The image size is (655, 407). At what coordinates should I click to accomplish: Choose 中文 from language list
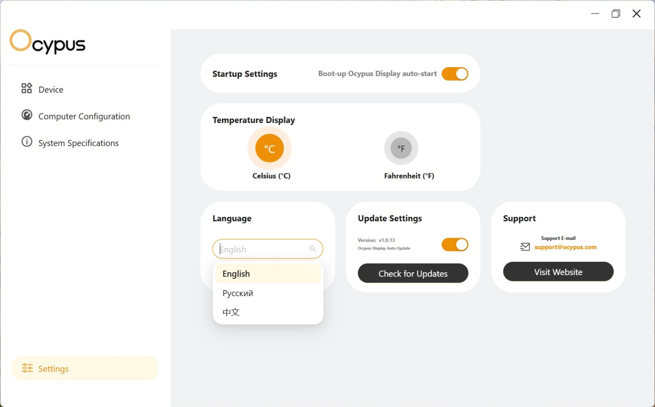tap(231, 312)
